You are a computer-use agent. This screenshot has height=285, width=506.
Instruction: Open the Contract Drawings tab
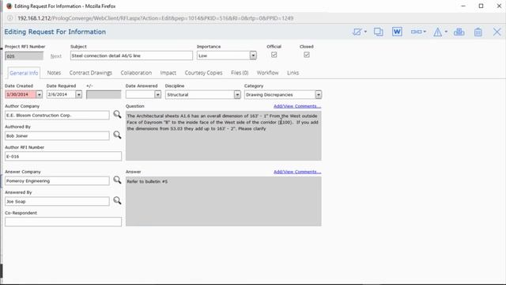[x=91, y=73]
